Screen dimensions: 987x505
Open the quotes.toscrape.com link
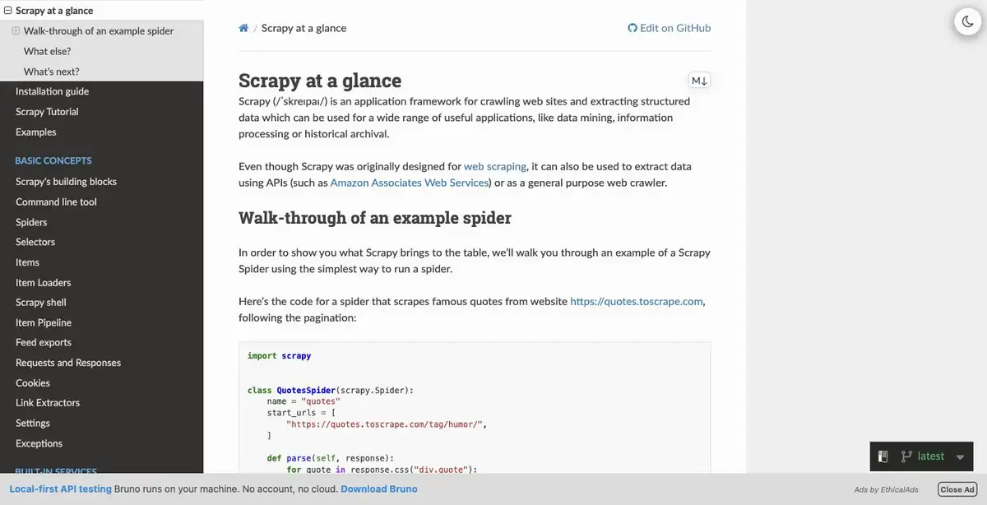pyautogui.click(x=637, y=301)
